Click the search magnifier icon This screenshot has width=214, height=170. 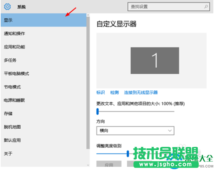[206, 6]
